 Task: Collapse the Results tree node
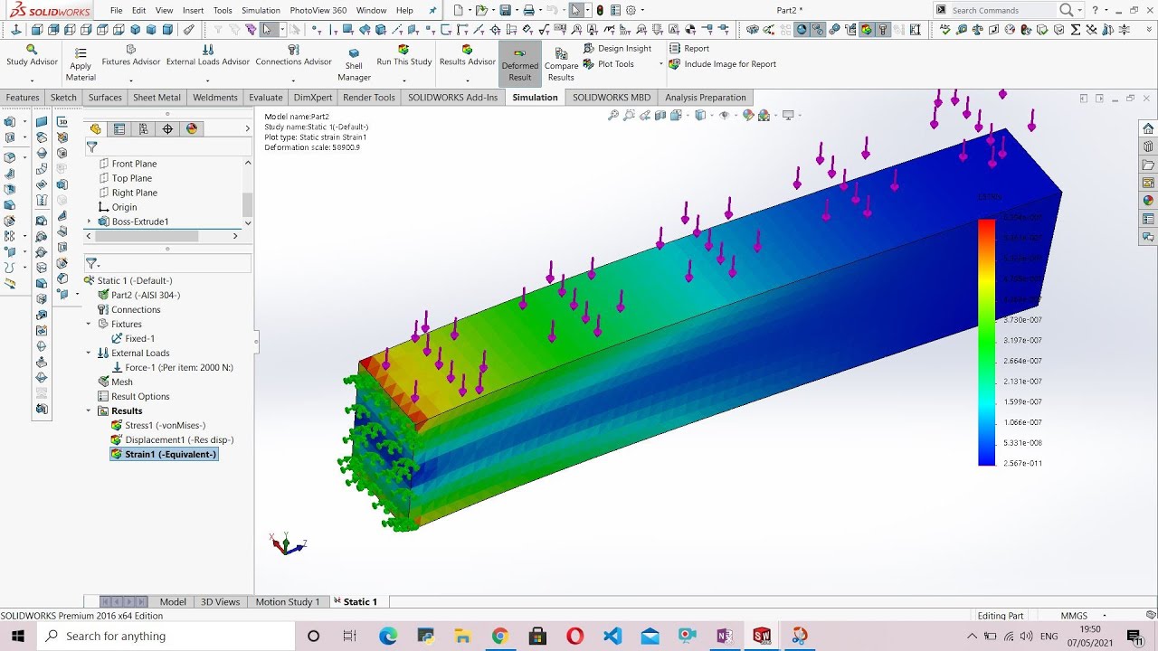(x=89, y=410)
